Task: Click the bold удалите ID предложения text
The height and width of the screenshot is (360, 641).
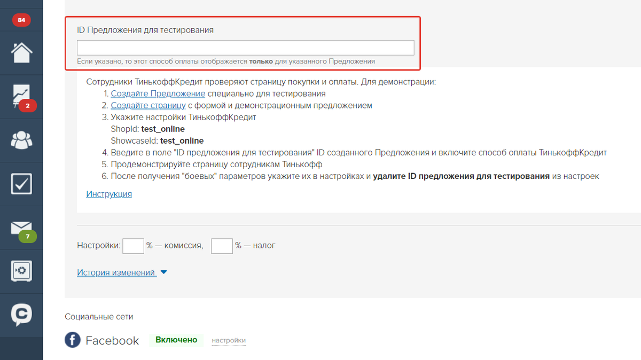Action: [461, 176]
